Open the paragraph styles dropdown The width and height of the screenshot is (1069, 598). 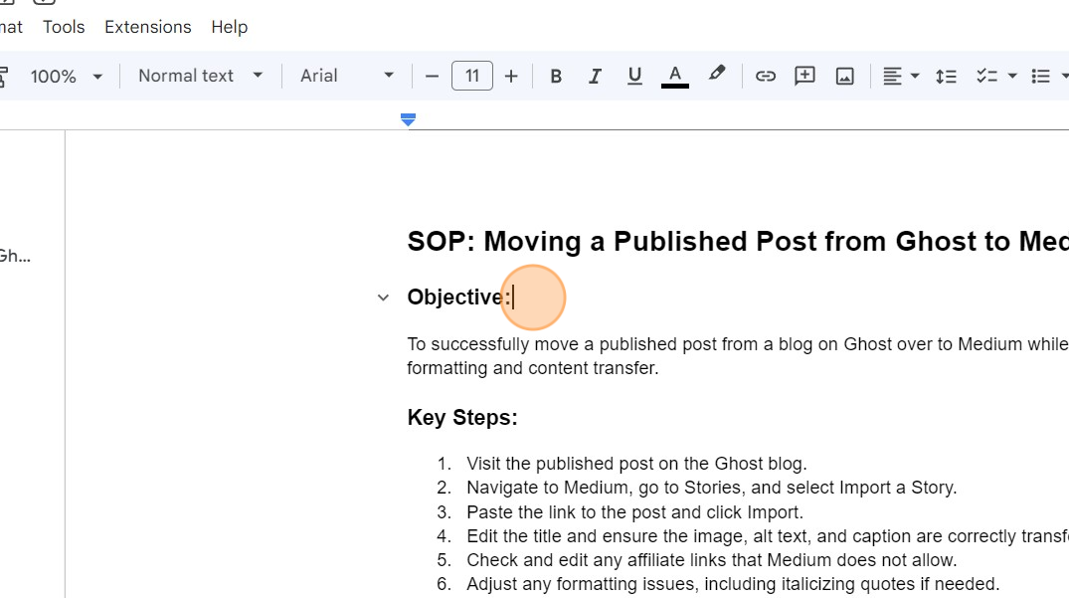(x=198, y=76)
